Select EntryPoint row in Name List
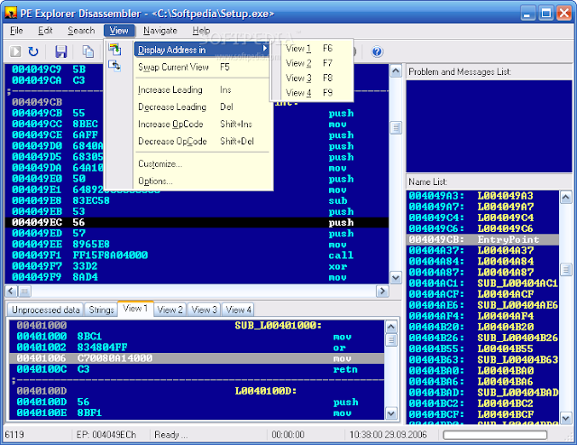The height and width of the screenshot is (445, 577). pos(482,239)
